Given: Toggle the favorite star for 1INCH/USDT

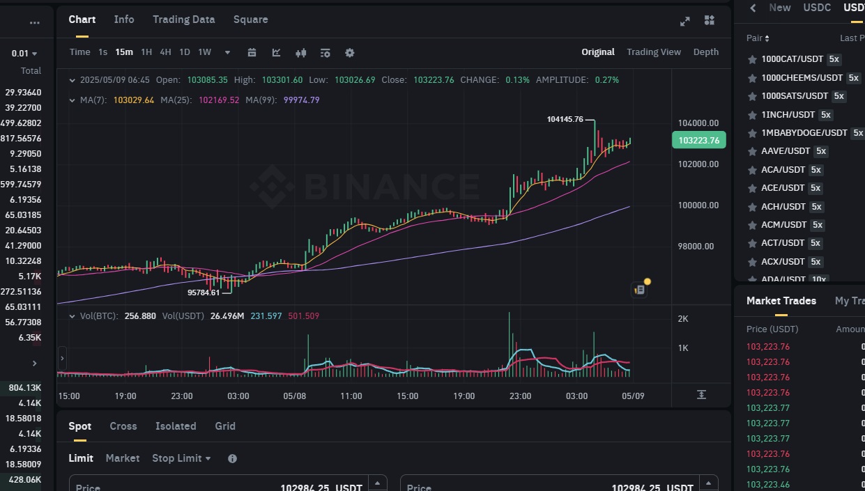Looking at the screenshot, I should (x=752, y=114).
